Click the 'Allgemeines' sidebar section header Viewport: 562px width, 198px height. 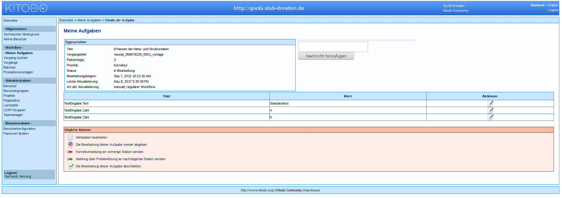(x=30, y=29)
